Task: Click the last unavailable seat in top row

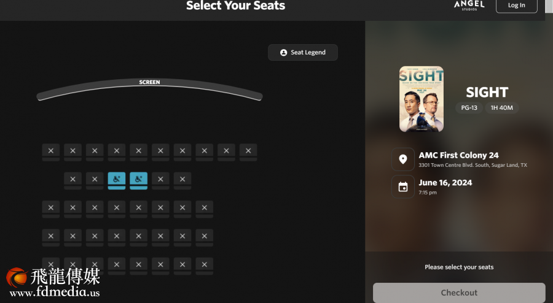Action: pyautogui.click(x=248, y=150)
